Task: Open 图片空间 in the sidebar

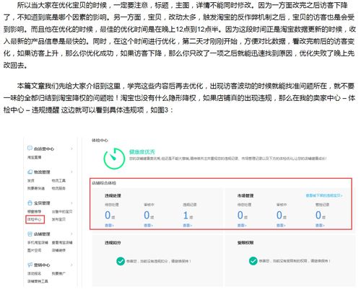Action: pyautogui.click(x=34, y=250)
